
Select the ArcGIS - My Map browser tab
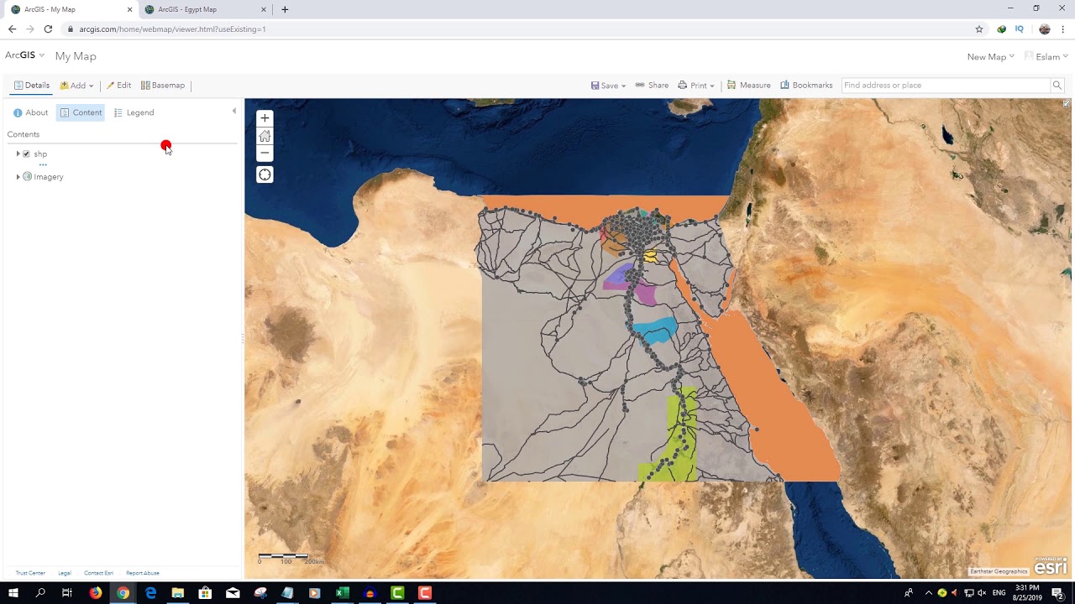tap(71, 9)
